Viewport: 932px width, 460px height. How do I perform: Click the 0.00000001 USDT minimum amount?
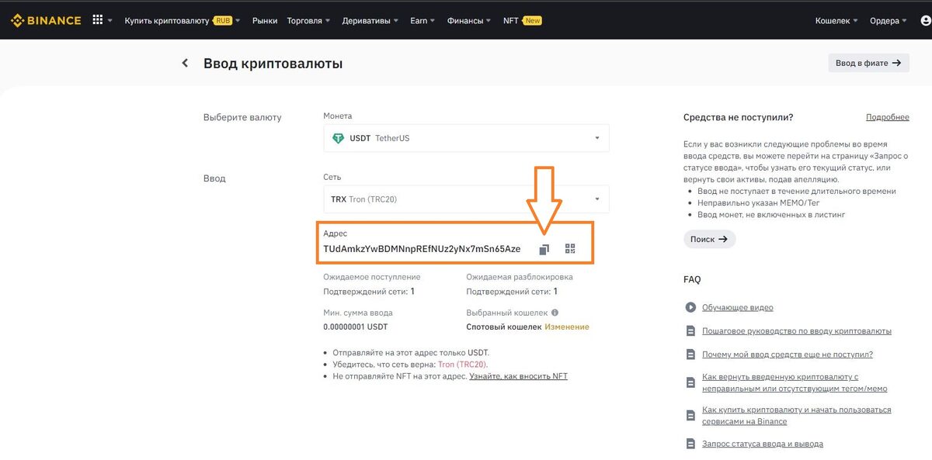coord(355,327)
